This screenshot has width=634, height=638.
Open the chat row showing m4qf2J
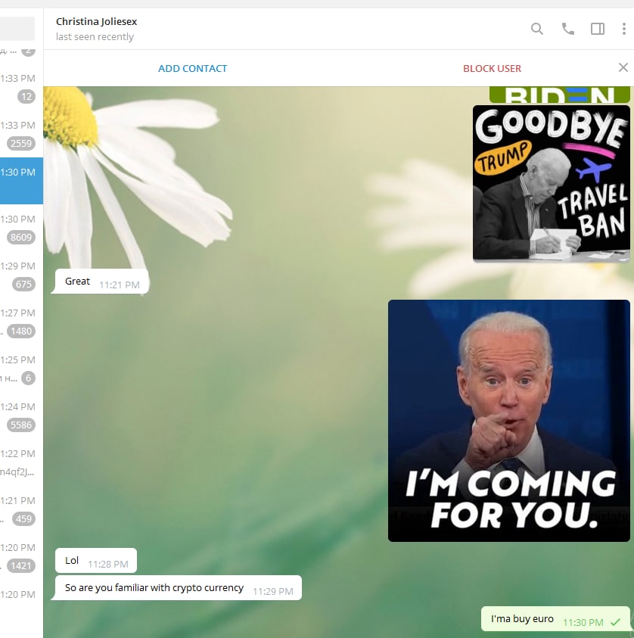click(x=21, y=462)
